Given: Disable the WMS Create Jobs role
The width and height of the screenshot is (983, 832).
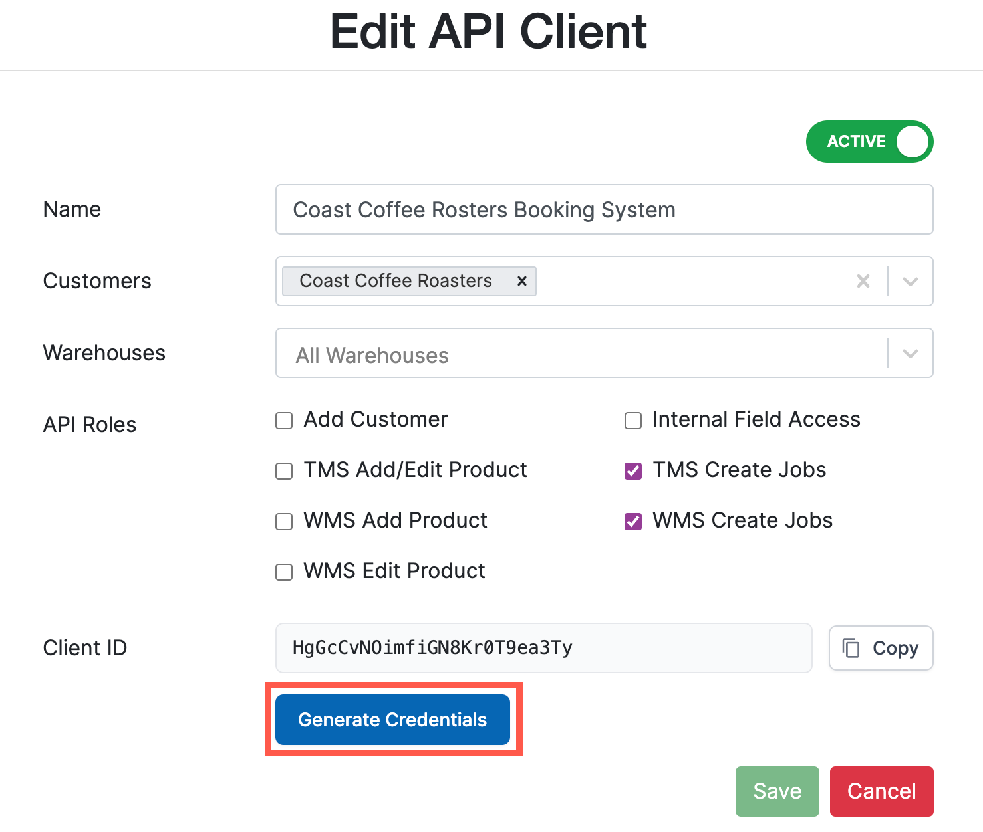Looking at the screenshot, I should tap(632, 521).
